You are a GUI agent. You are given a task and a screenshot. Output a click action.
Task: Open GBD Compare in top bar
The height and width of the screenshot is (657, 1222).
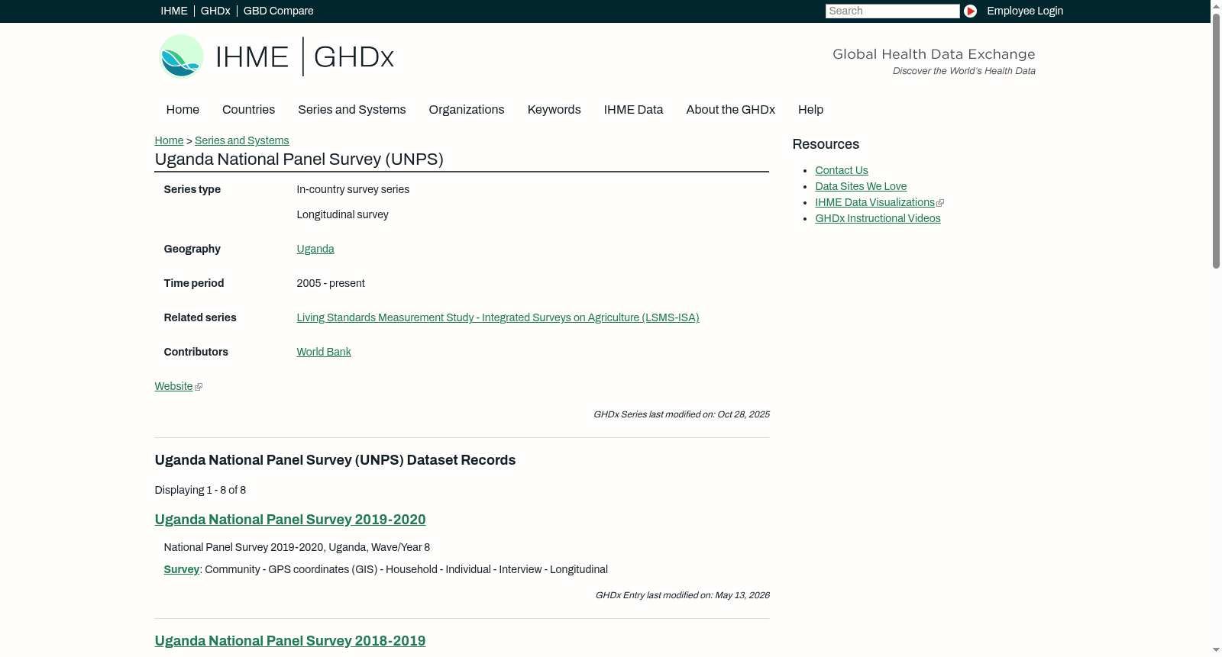(278, 11)
